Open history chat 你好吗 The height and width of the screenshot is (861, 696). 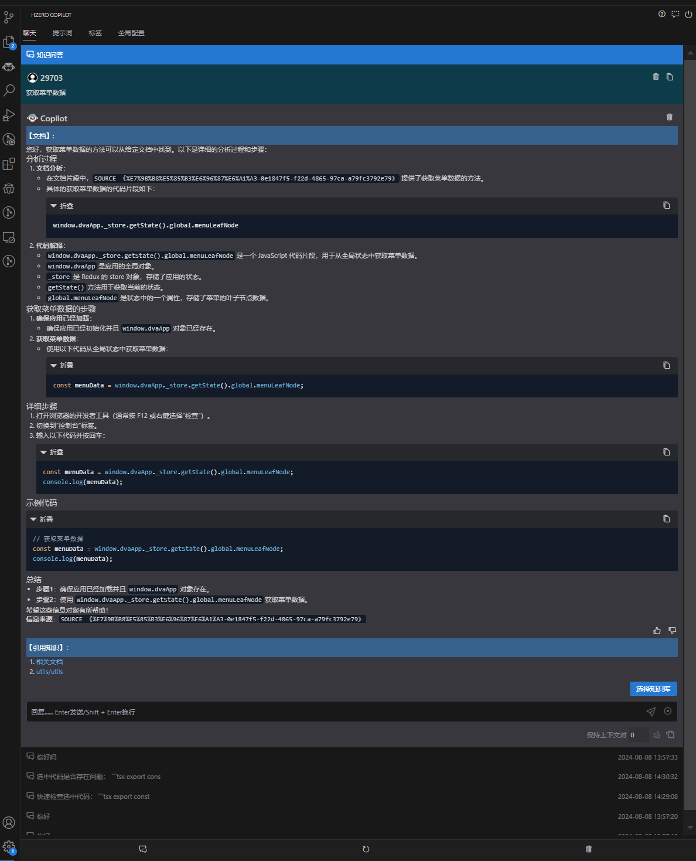352,757
